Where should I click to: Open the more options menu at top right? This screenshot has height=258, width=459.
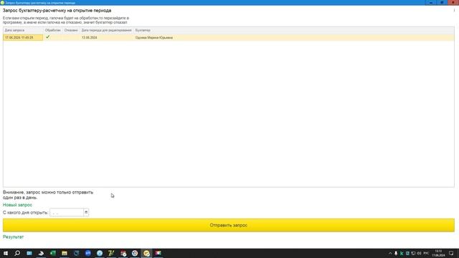pos(454,10)
